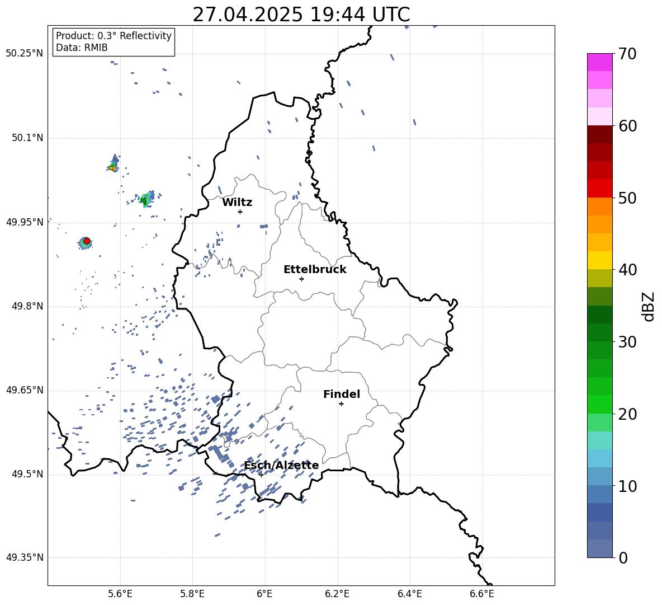Pick the yellow swatch just above 40 dBZ

pos(600,260)
